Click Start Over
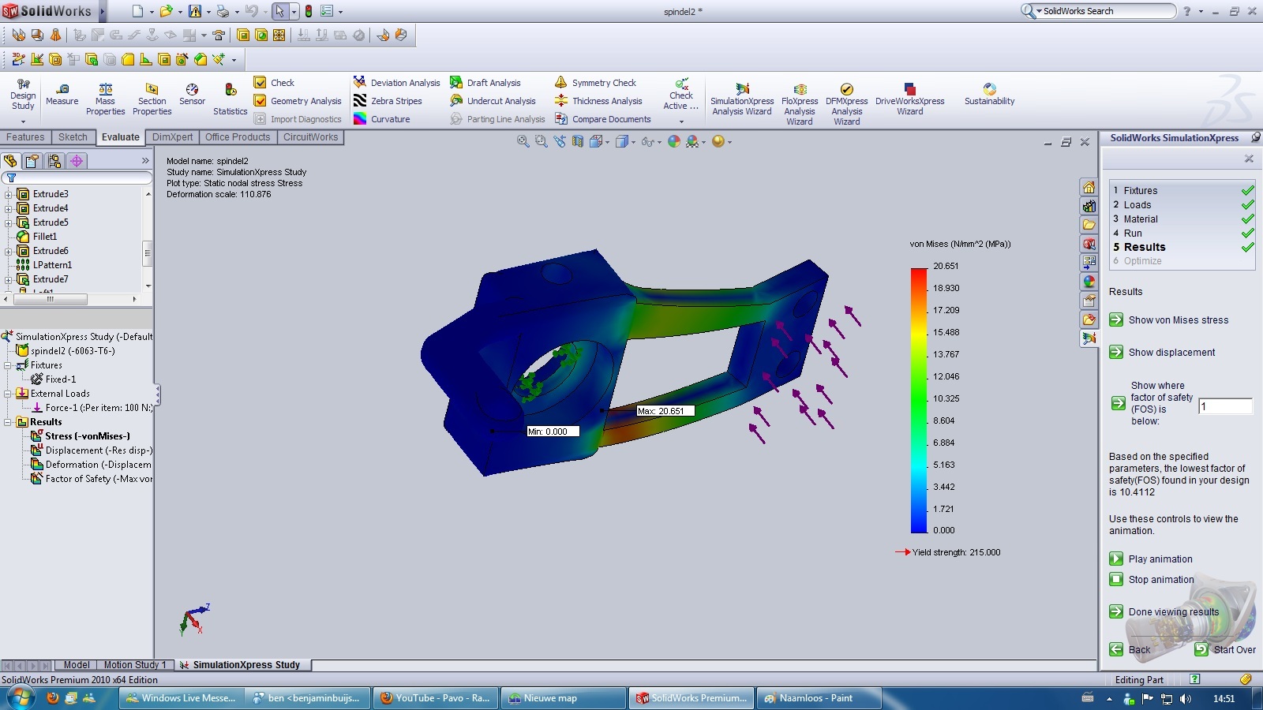Image resolution: width=1263 pixels, height=710 pixels. (x=1225, y=649)
